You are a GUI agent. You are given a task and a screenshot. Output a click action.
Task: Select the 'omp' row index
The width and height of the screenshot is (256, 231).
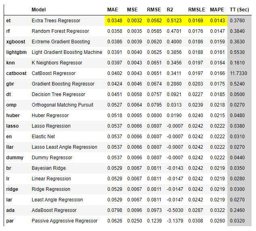click(11, 105)
